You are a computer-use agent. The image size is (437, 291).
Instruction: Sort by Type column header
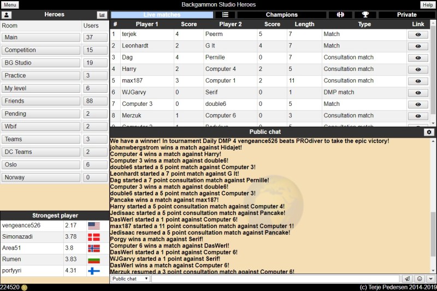[x=364, y=24]
